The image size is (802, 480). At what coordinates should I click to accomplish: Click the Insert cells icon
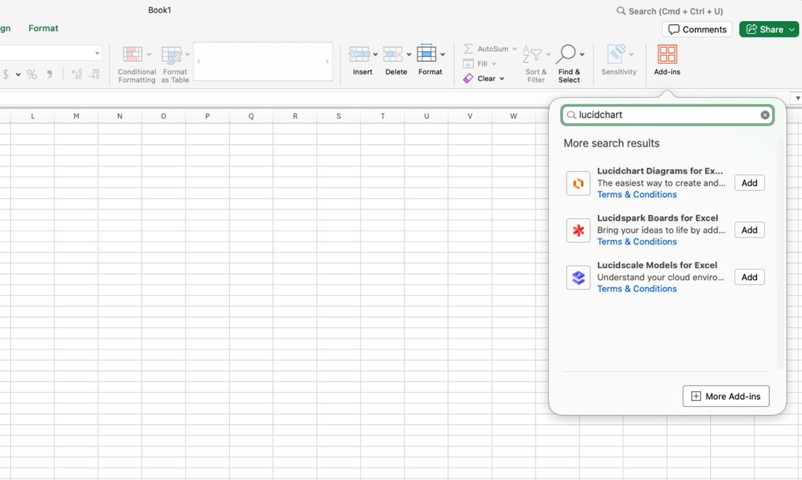(359, 54)
